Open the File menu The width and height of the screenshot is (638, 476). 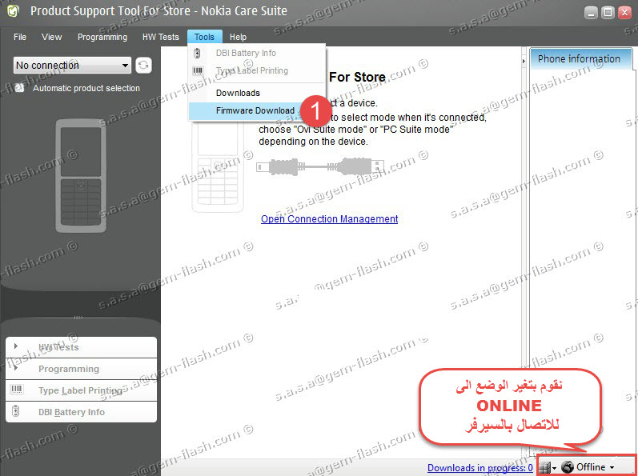click(20, 37)
